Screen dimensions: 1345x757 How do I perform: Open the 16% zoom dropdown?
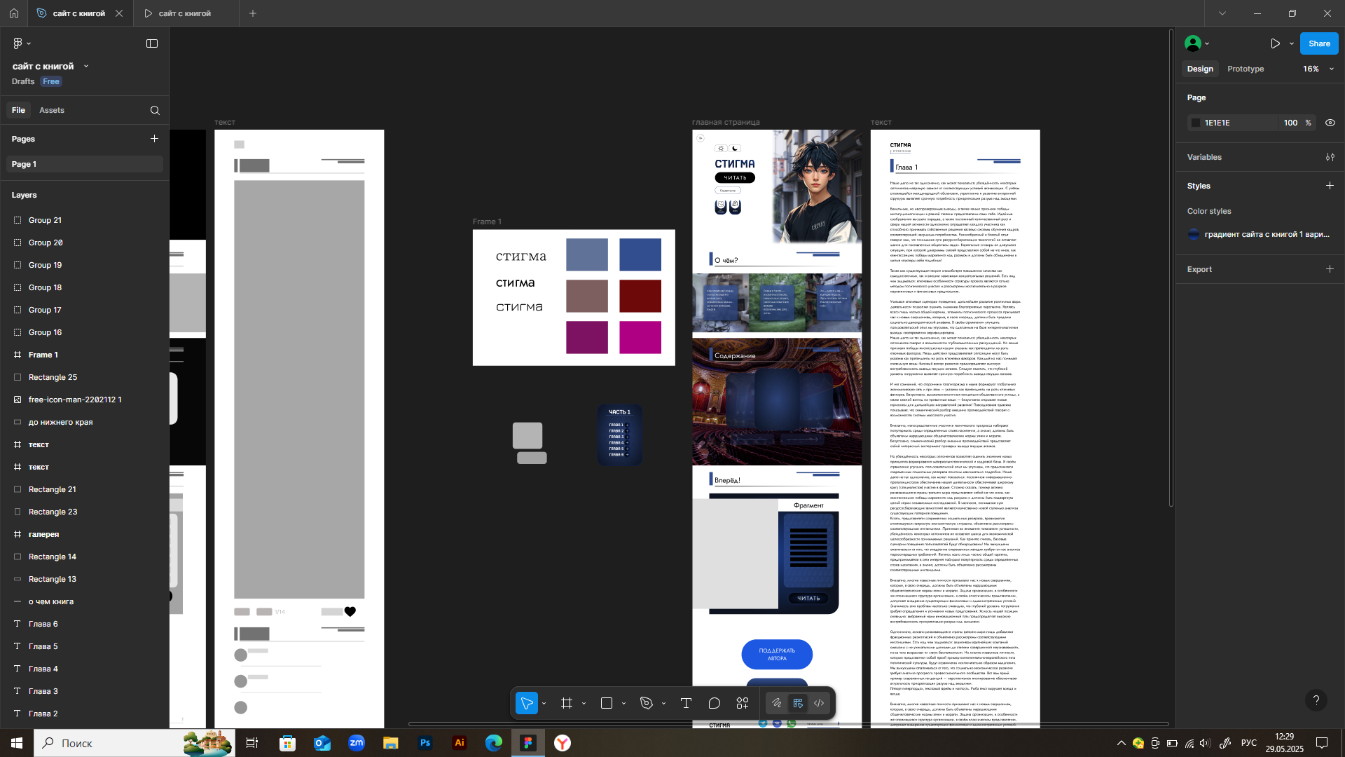(x=1318, y=69)
